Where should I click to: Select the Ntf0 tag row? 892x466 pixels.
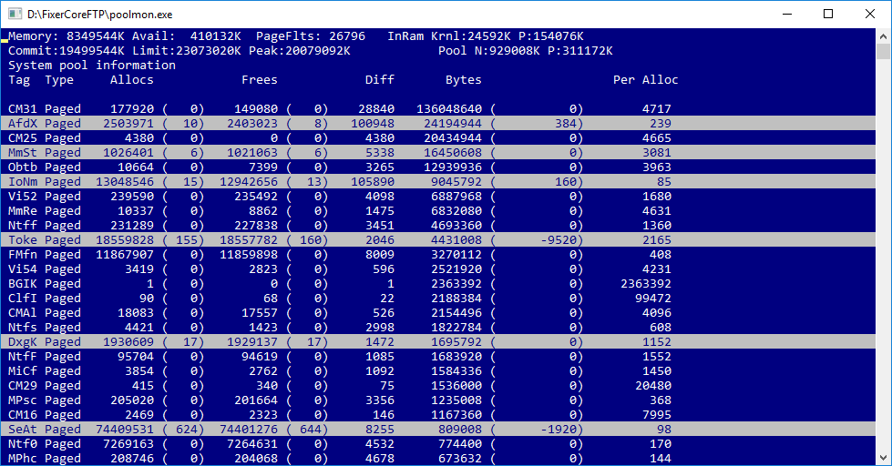point(438,444)
